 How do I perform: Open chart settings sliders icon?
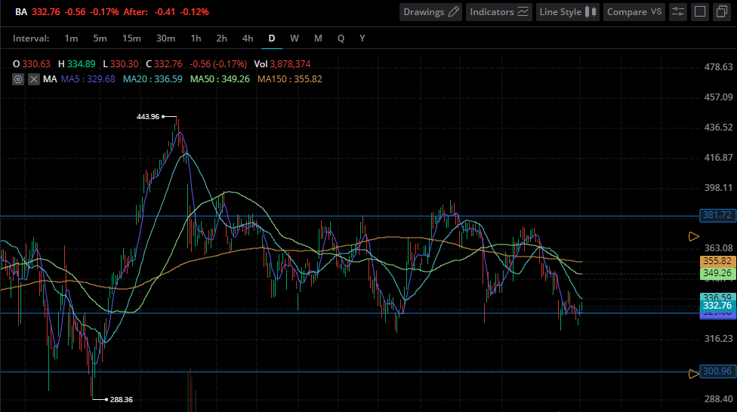[x=678, y=12]
